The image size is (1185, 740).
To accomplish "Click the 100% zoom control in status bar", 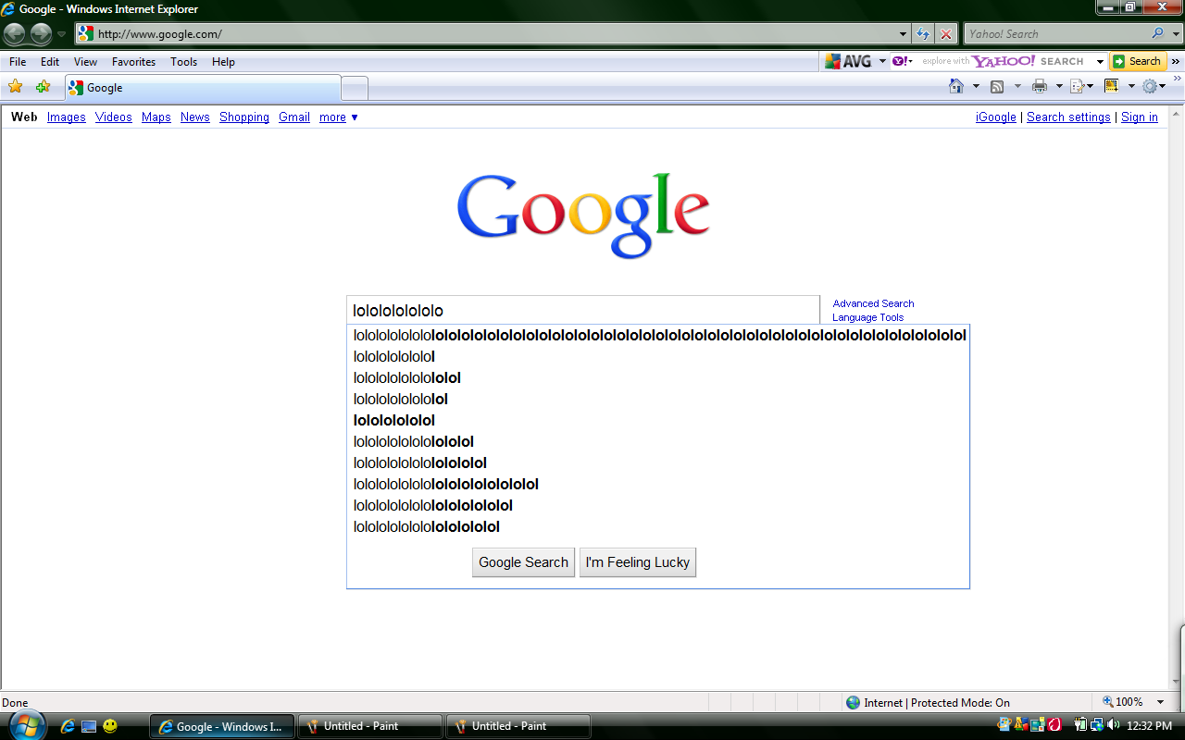I will (1123, 702).
